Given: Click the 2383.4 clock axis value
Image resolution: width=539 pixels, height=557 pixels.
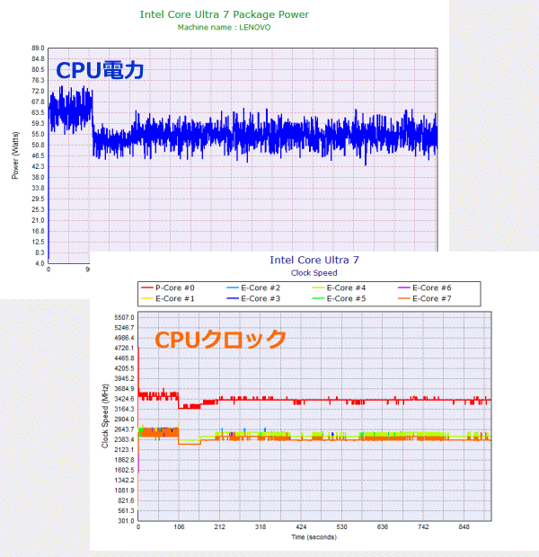Looking at the screenshot, I should pyautogui.click(x=124, y=439).
